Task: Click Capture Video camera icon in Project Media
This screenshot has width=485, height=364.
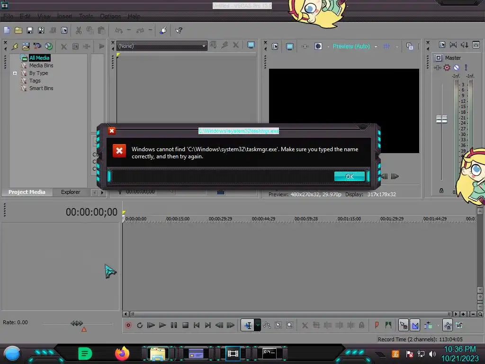Action: [37, 46]
